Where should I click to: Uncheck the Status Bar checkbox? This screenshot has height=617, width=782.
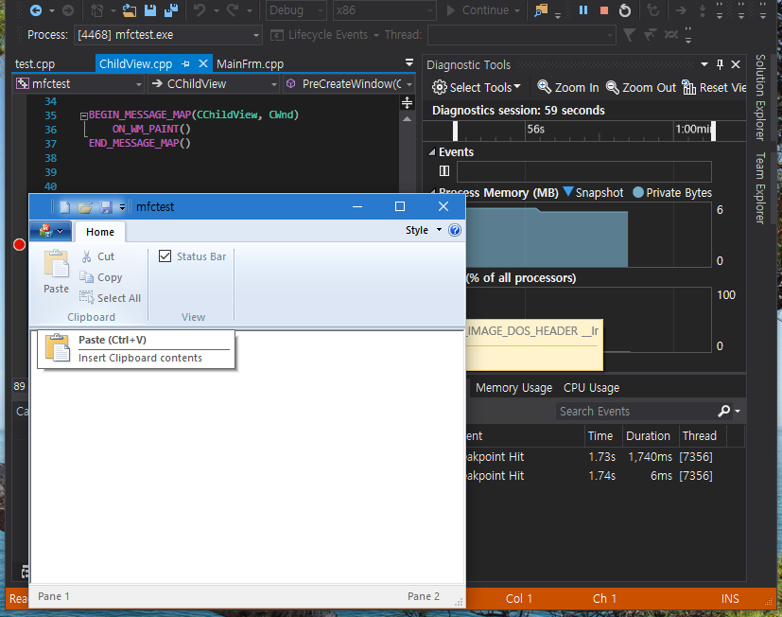pyautogui.click(x=165, y=256)
